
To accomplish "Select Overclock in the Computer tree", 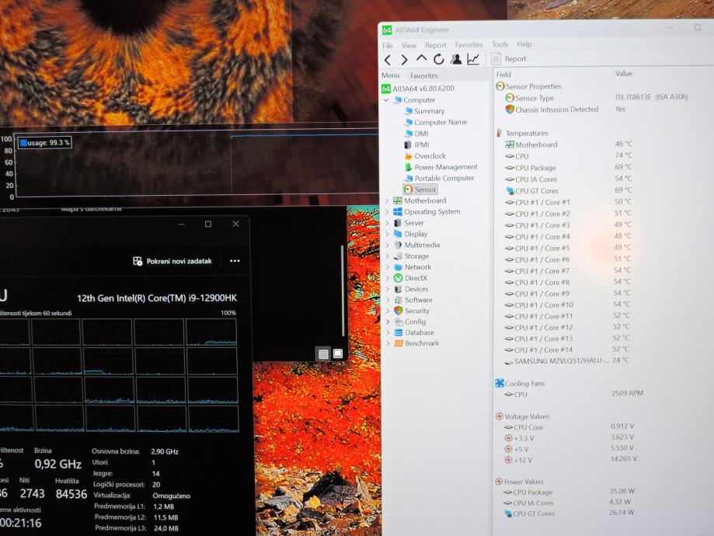I will (429, 156).
